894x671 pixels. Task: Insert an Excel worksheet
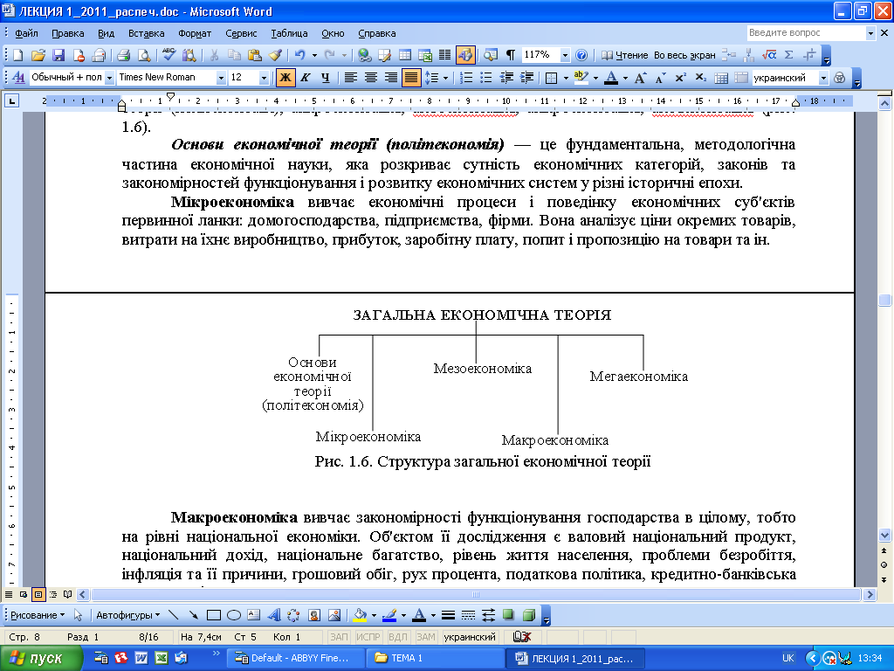[425, 55]
